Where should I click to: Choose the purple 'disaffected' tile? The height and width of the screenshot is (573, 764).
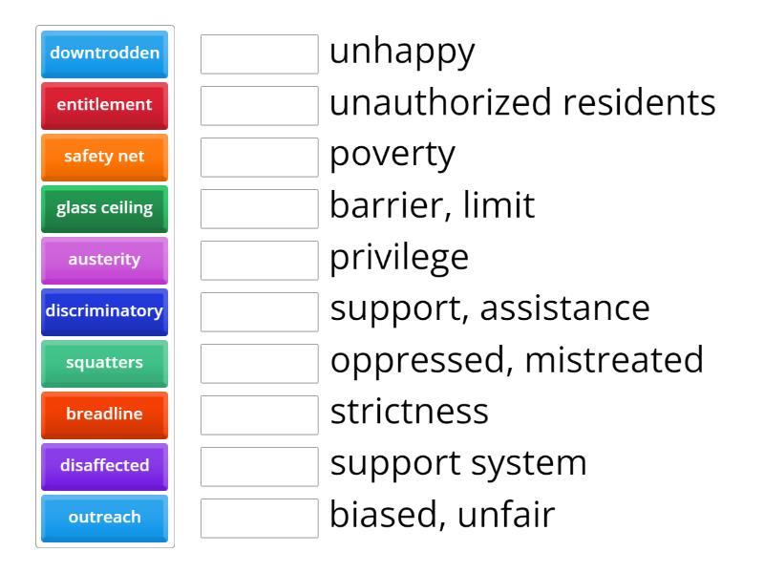click(104, 466)
